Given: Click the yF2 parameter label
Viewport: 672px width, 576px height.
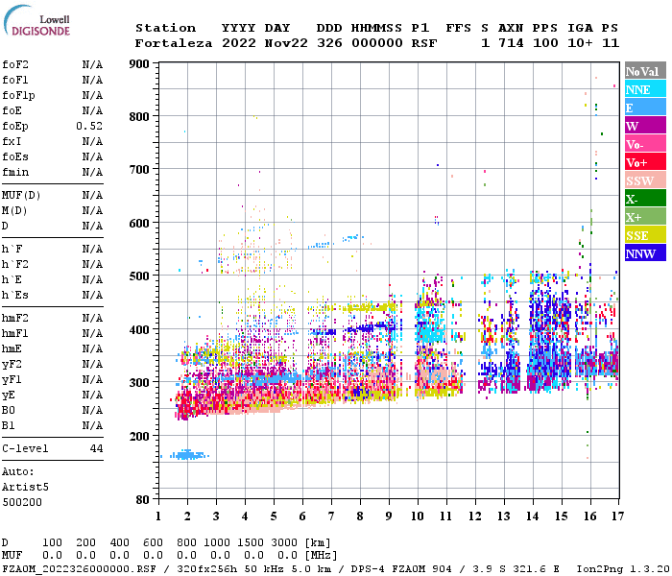Looking at the screenshot, I should pos(12,365).
